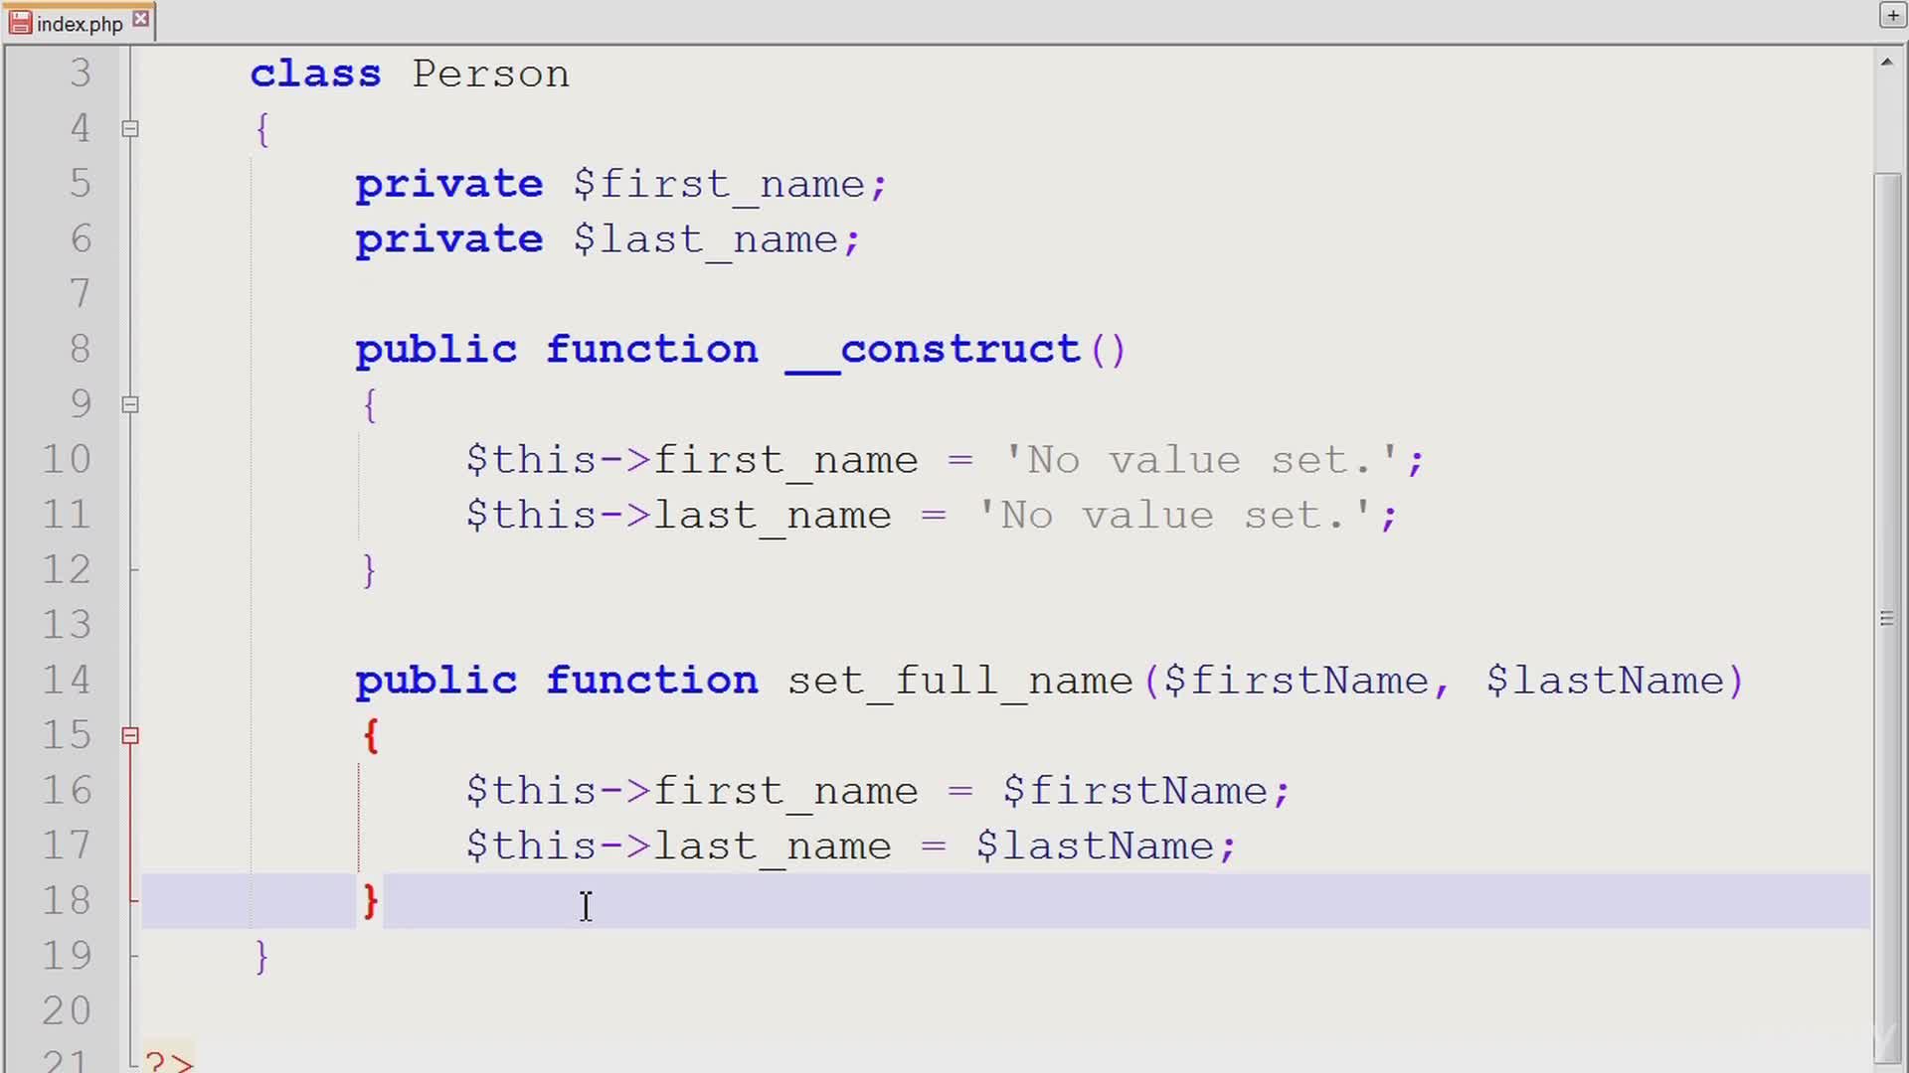Screen dimensions: 1909x1073
Task: Click the __construct function name
Action: point(932,349)
